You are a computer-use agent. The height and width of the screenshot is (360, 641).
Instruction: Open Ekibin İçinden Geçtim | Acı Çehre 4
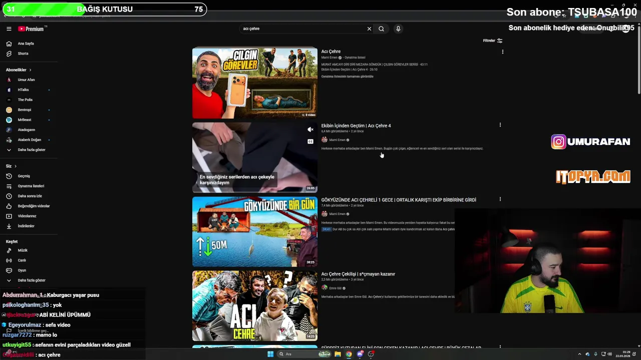[x=356, y=125]
